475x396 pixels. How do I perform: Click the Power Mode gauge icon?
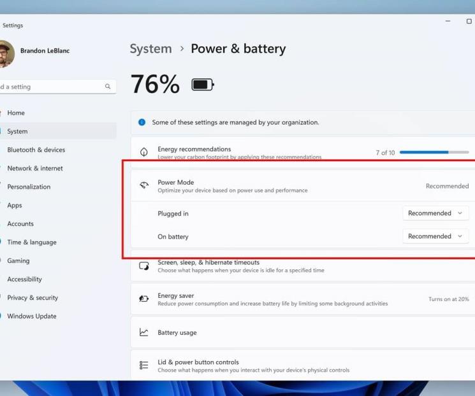[x=144, y=185]
